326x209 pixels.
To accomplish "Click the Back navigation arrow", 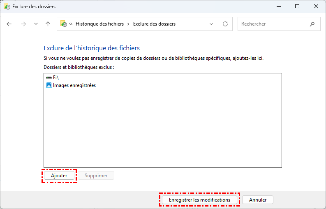I will (9, 24).
